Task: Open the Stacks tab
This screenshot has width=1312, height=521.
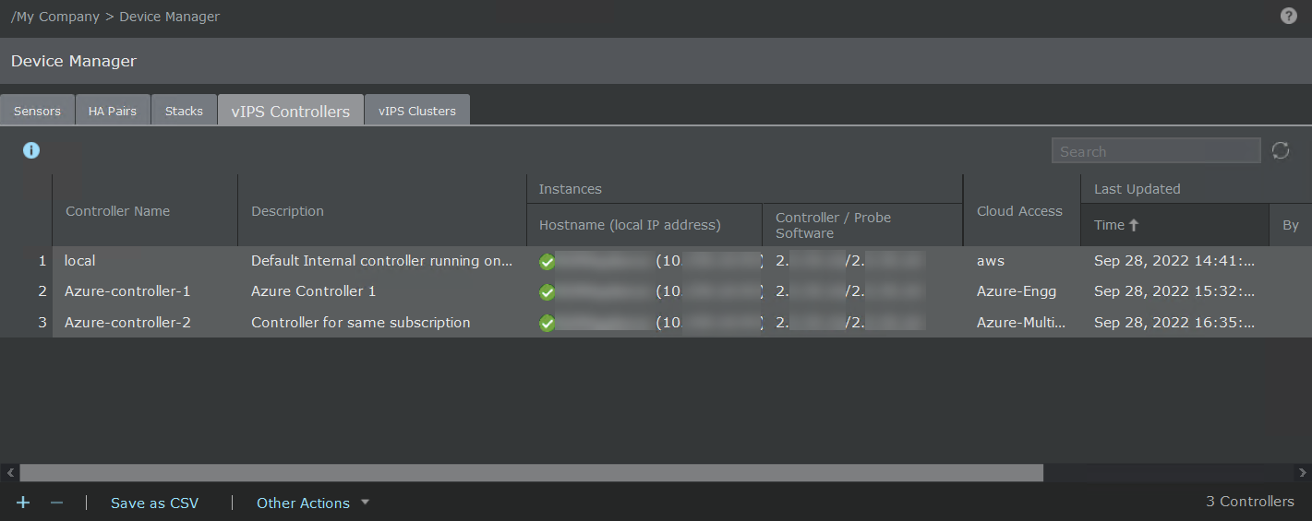Action: [x=184, y=111]
